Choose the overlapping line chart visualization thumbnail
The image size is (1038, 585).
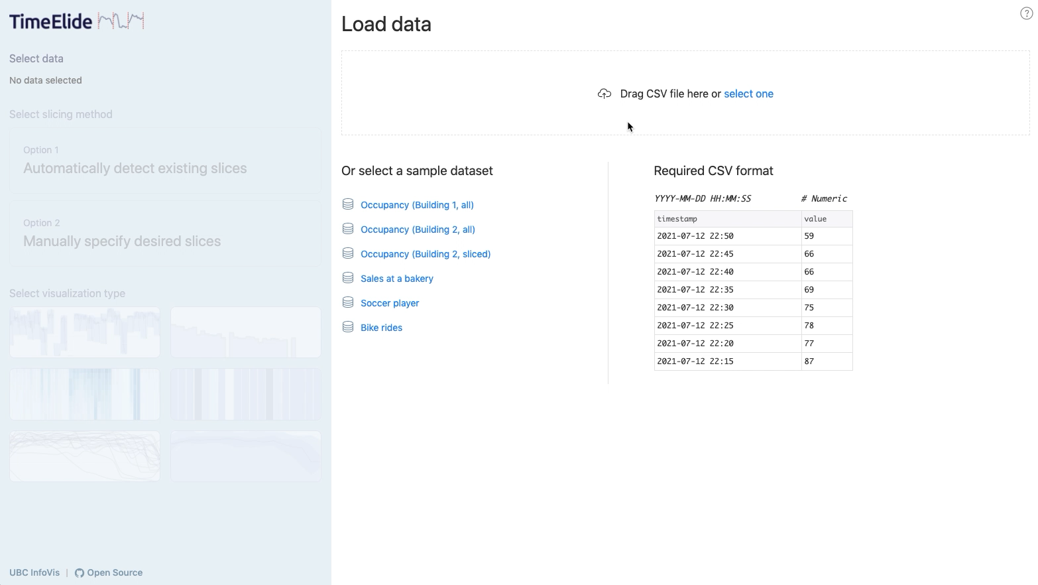tap(84, 456)
